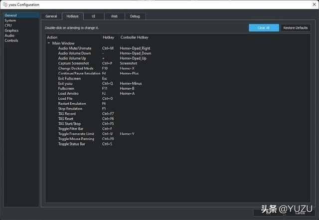The height and width of the screenshot is (220, 319).
Task: Click the Home+X controller binding
Action: [127, 68]
